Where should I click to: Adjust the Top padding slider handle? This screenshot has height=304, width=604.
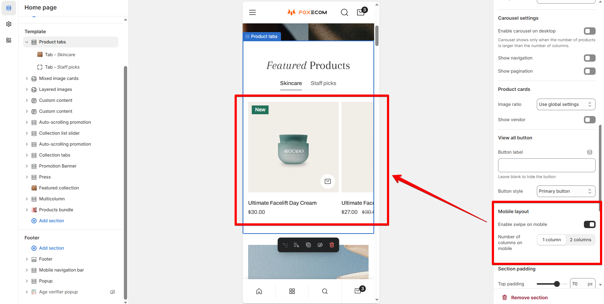pyautogui.click(x=557, y=284)
